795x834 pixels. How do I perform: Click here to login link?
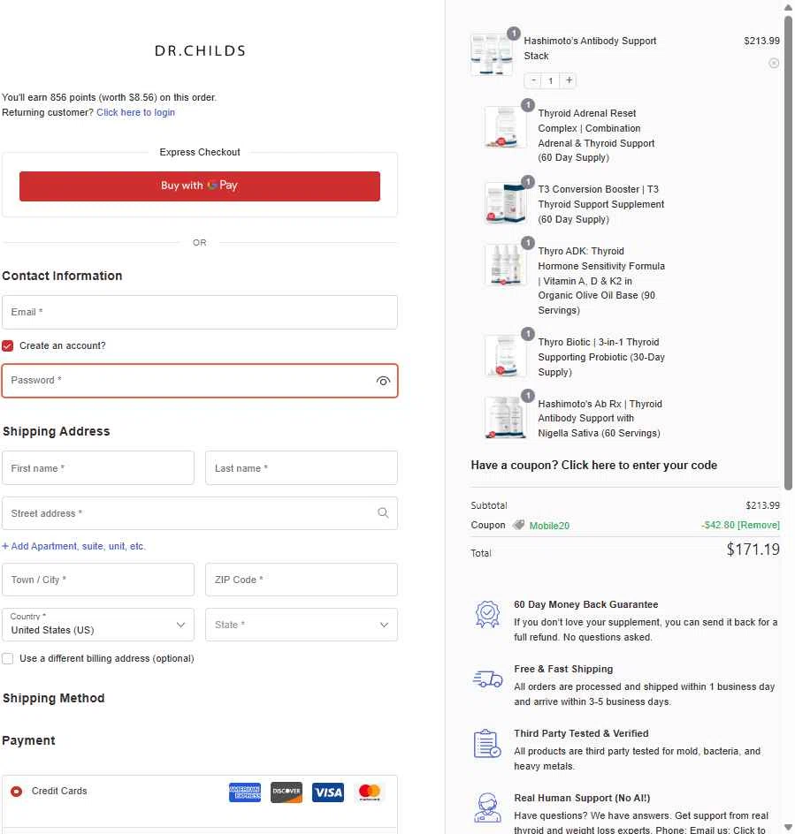click(136, 112)
